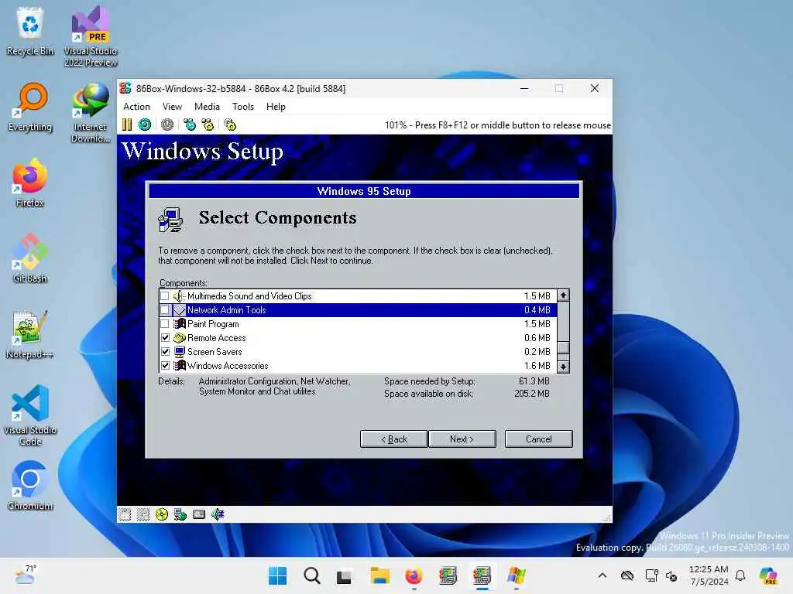Viewport: 793px width, 594px height.
Task: Click Task View icon on taskbar
Action: [x=345, y=575]
